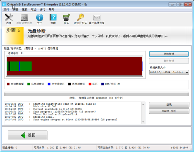The image size is (194, 152).
Task: Open the 编辑 menu
Action: (x=15, y=9)
